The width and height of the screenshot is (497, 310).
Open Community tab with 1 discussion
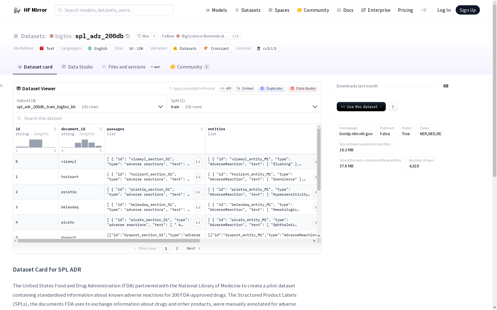tap(189, 67)
